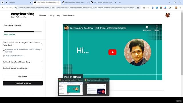Open Chrome profile avatar in toolbar
This screenshot has width=183, height=103.
[x=176, y=8]
